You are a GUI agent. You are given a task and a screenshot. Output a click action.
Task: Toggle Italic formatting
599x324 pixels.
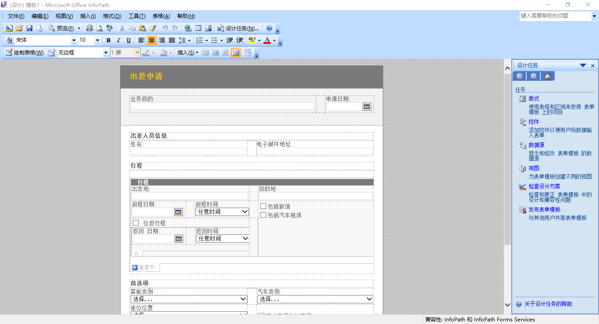118,40
